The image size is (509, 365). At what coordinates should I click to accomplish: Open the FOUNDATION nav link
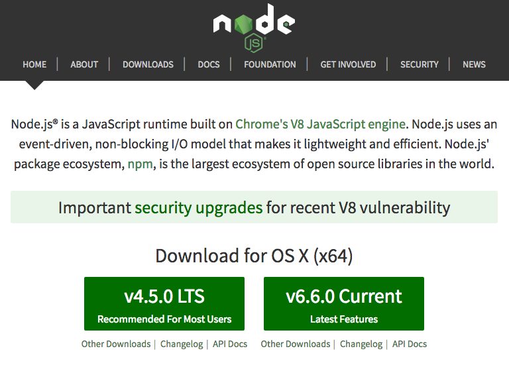click(270, 64)
